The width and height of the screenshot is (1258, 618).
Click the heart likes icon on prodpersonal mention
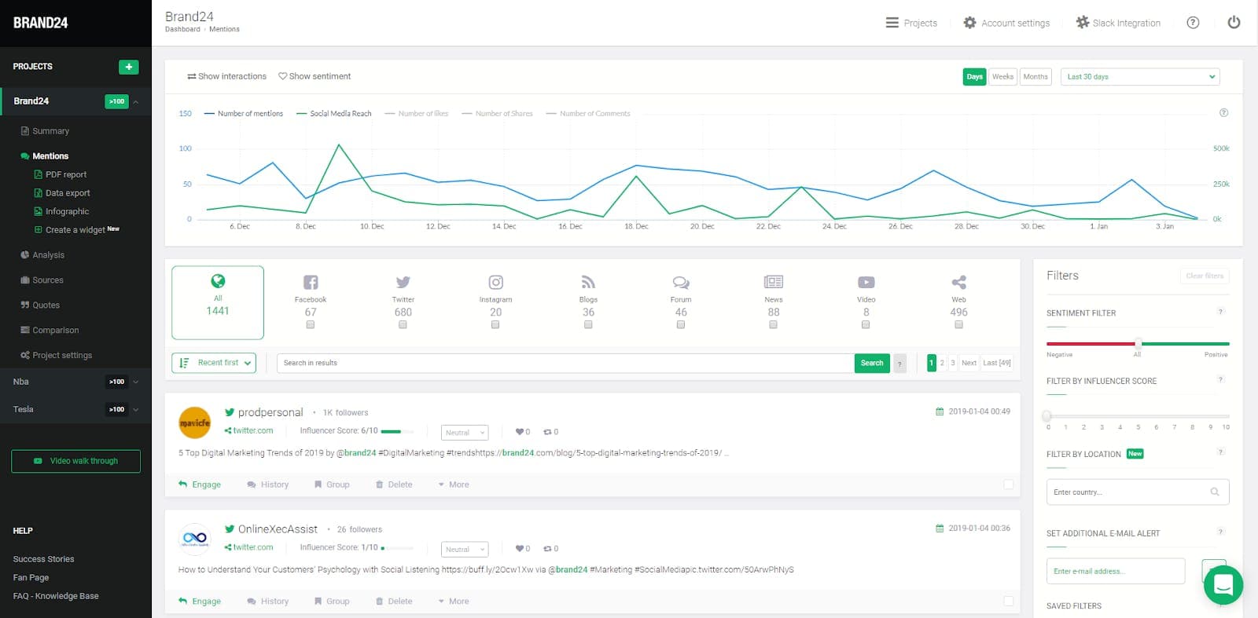pos(519,432)
